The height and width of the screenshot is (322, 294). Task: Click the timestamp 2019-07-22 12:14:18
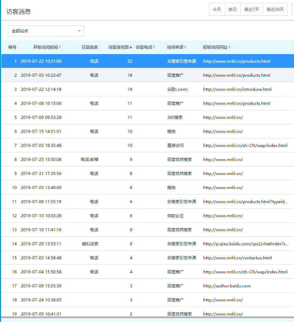click(x=41, y=89)
